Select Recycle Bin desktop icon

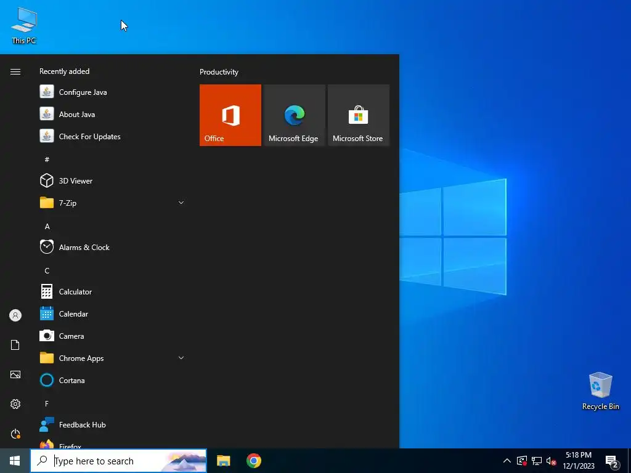600,391
